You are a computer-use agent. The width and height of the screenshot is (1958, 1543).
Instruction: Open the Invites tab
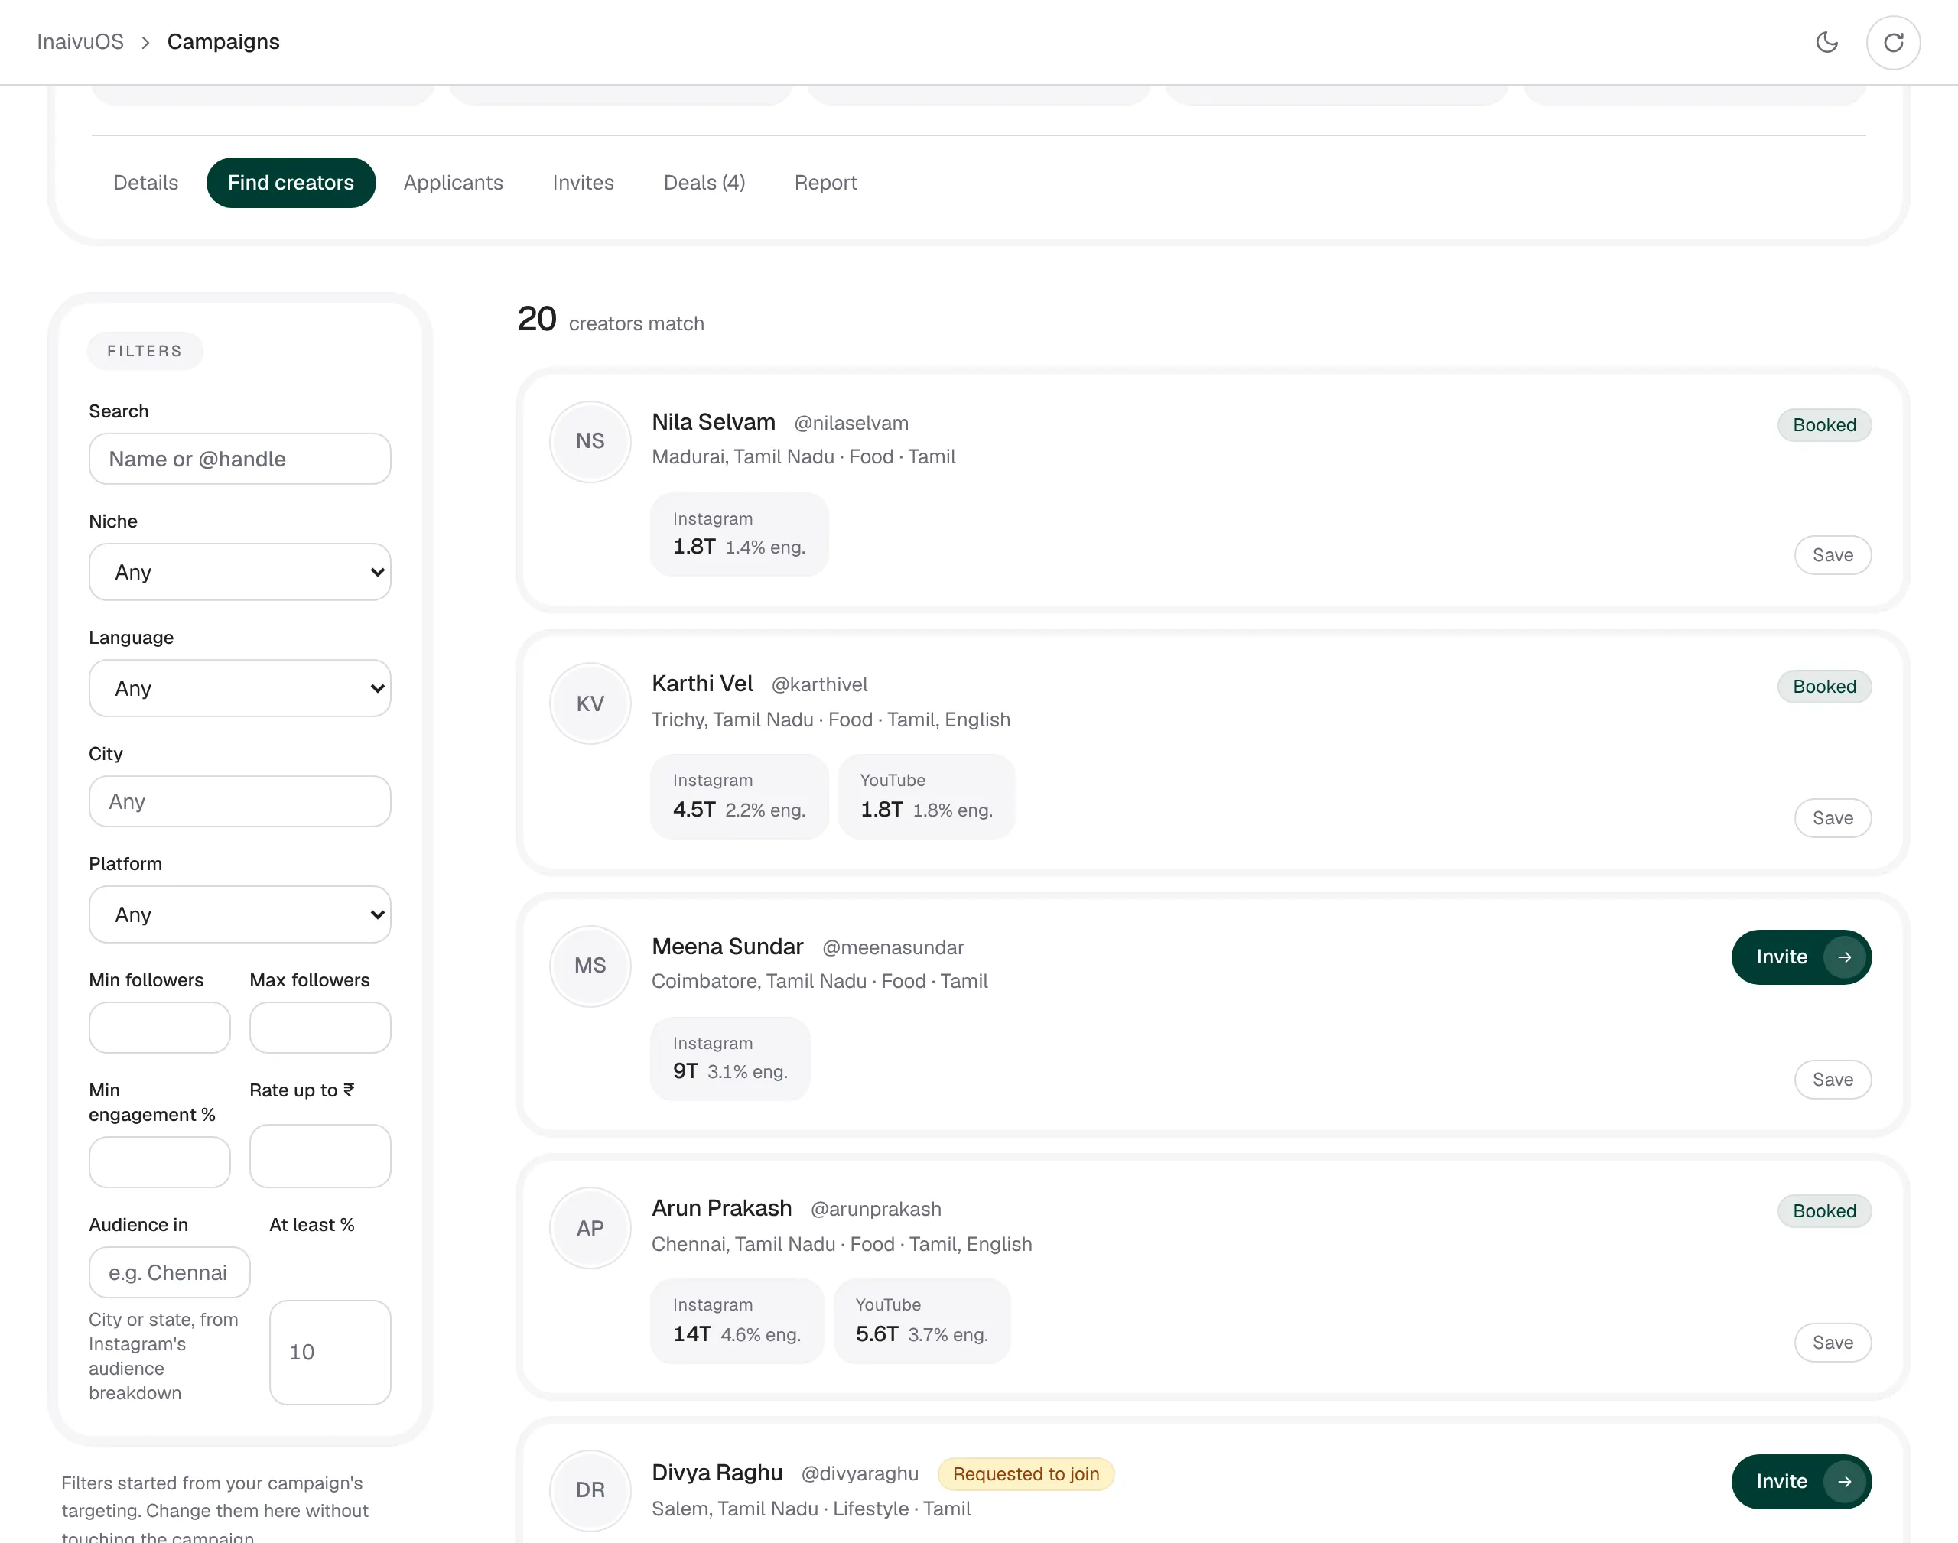click(583, 183)
